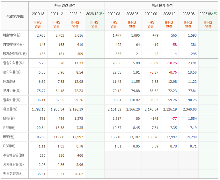Select the '매출액(억원)' row label

tap(12, 35)
